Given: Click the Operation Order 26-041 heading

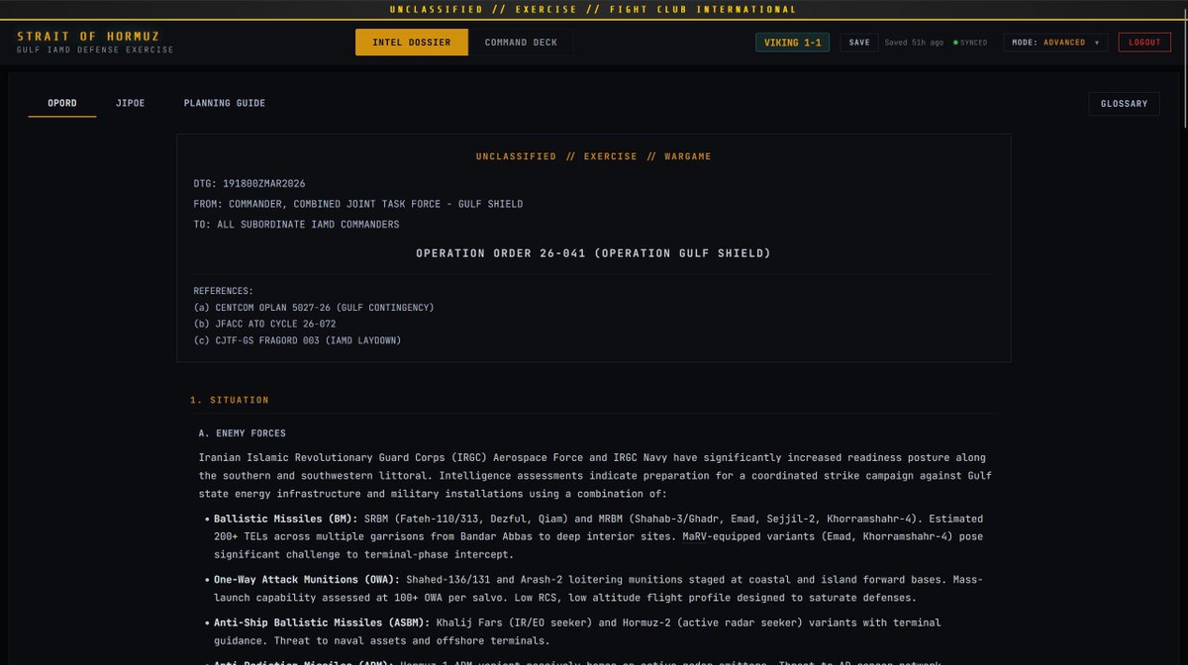Looking at the screenshot, I should (593, 253).
